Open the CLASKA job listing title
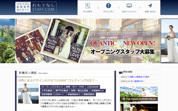Screen dimensions: 178x111 pos(58,80)
